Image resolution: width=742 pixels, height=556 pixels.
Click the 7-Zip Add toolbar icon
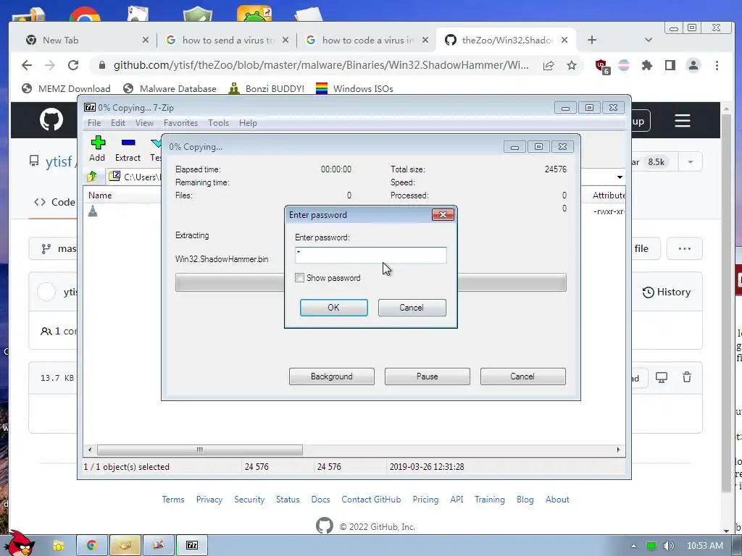pos(98,143)
